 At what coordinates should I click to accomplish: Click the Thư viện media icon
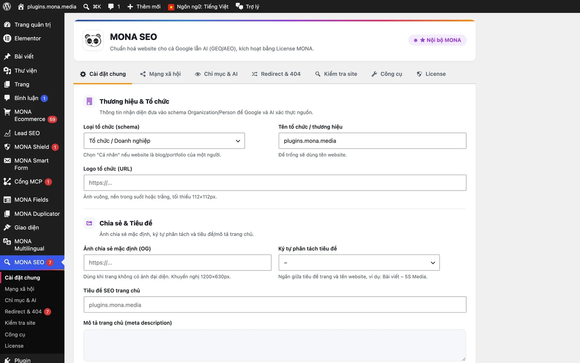pyautogui.click(x=7, y=70)
